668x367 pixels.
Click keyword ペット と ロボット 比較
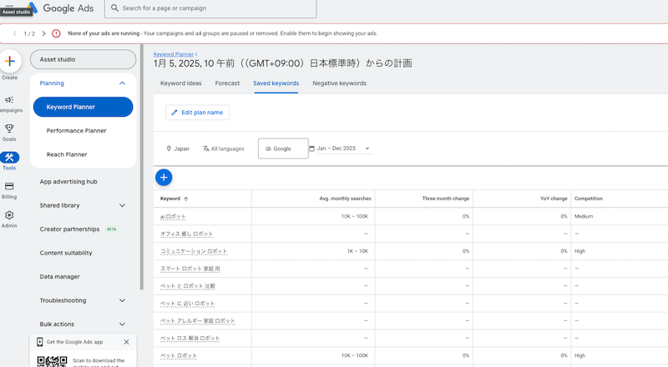[x=187, y=286]
